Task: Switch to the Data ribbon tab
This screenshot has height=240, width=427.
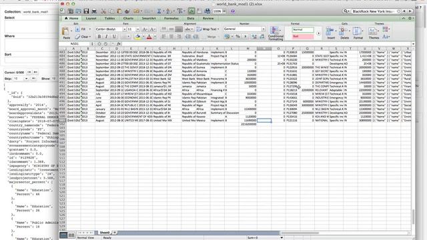Action: pos(191,18)
